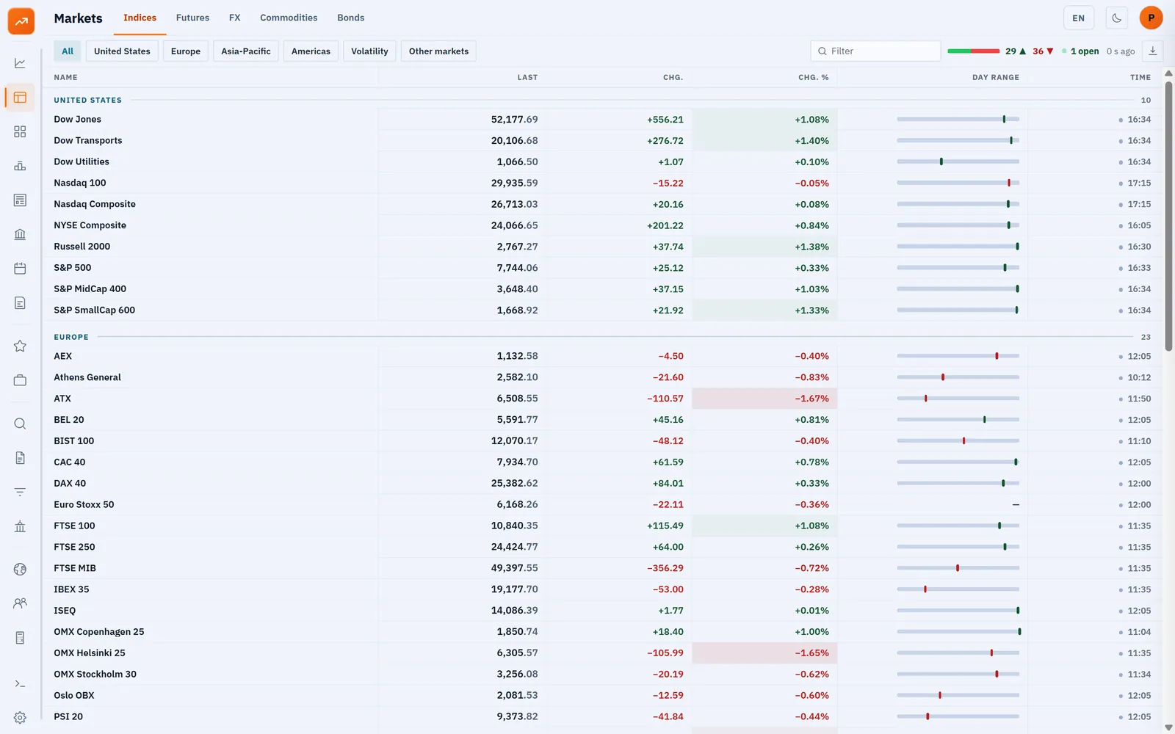1175x734 pixels.
Task: Open the newspaper sidebar icon
Action: pyautogui.click(x=20, y=200)
